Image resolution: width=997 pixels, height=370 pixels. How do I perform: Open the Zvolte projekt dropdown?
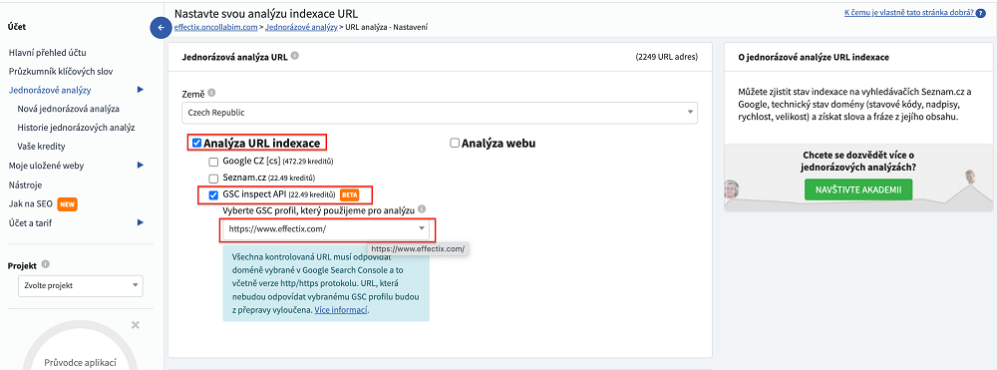pos(80,285)
